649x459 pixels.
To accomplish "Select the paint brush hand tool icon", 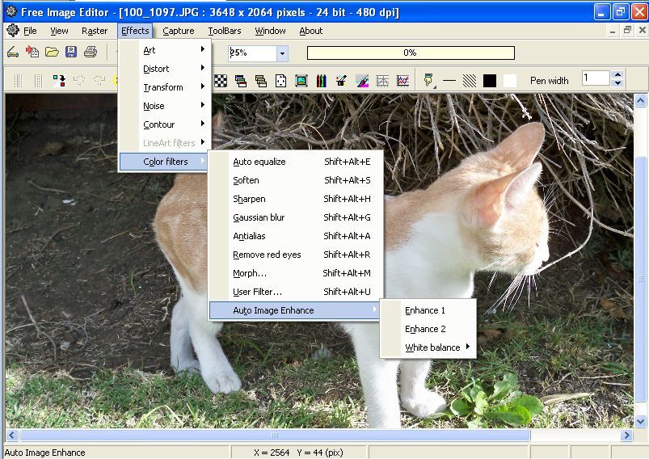I will (429, 80).
